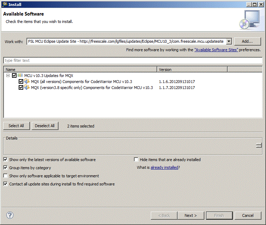Open the Available Software Sites link

coord(216,50)
